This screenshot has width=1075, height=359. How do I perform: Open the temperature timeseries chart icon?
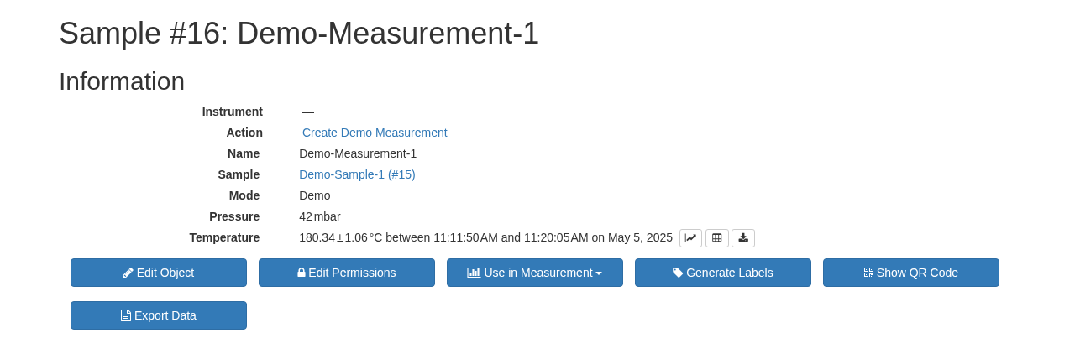click(x=690, y=238)
